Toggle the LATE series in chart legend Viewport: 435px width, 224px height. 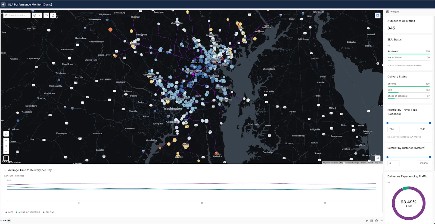click(x=9, y=212)
